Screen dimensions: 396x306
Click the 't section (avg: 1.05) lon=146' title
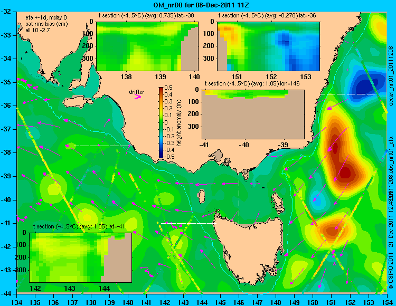coord(252,83)
